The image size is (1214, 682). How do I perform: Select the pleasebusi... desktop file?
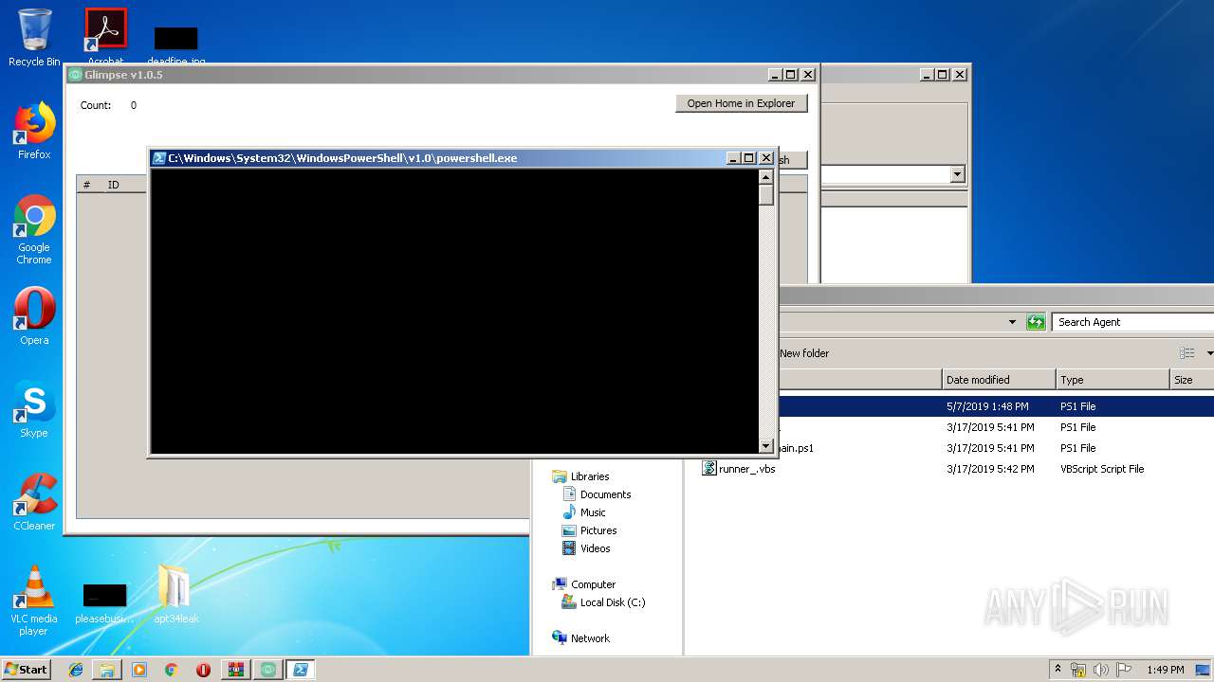pos(104,601)
